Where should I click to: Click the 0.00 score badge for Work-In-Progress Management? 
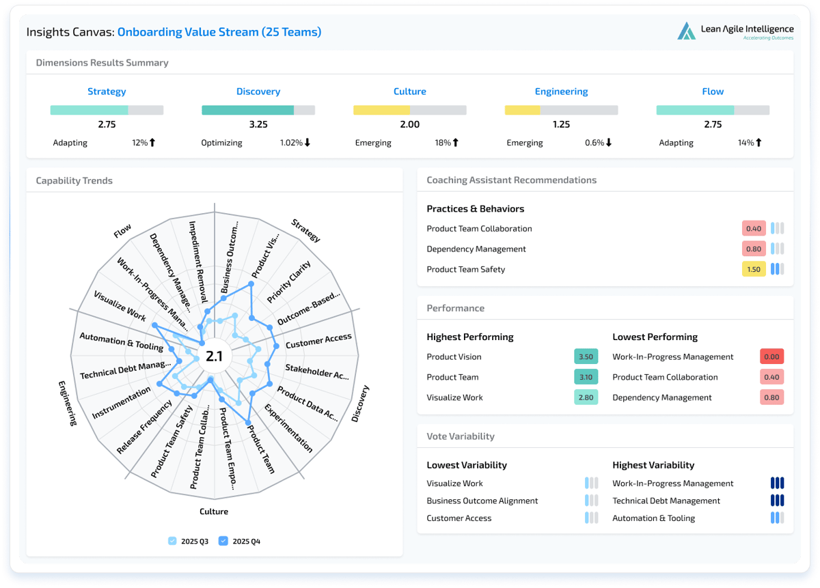[771, 356]
